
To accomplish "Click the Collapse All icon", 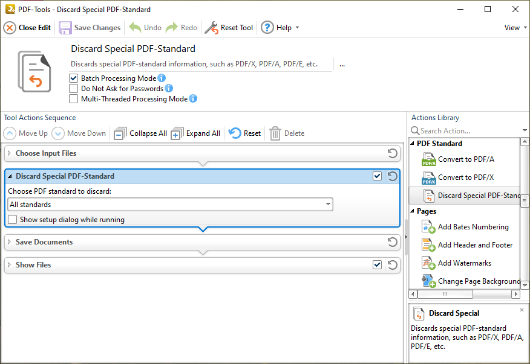I will [x=120, y=133].
